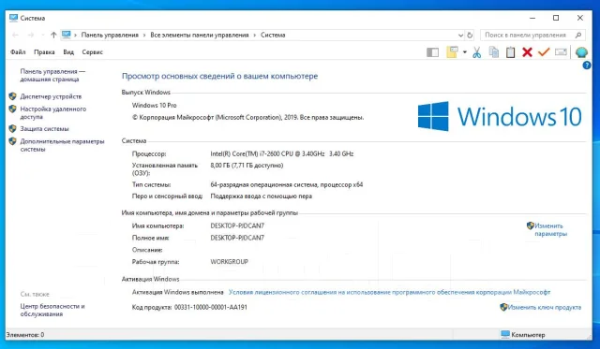The image size is (600, 349).
Task: Click product code 00331-10000-00001-AA191
Action: pos(210,307)
